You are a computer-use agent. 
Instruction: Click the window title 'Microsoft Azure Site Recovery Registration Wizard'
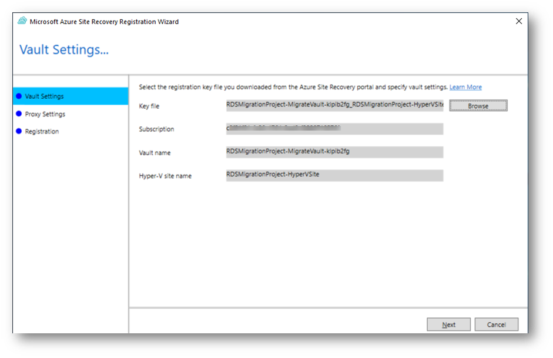pos(104,22)
